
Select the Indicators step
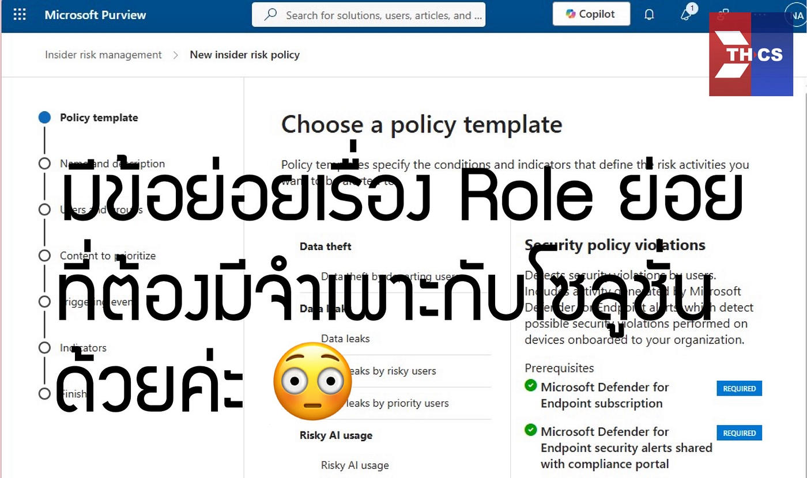pyautogui.click(x=83, y=348)
